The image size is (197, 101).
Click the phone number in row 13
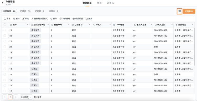(160, 85)
